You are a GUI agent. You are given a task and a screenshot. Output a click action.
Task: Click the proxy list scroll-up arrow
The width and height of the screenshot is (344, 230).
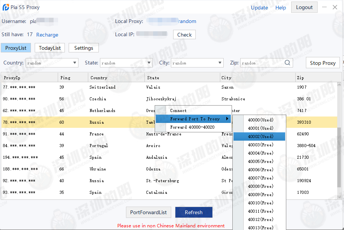coord(339,84)
